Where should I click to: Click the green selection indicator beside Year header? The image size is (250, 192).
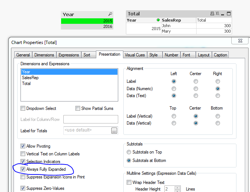158,20
